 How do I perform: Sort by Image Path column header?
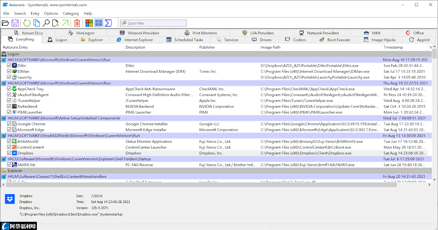click(x=320, y=47)
